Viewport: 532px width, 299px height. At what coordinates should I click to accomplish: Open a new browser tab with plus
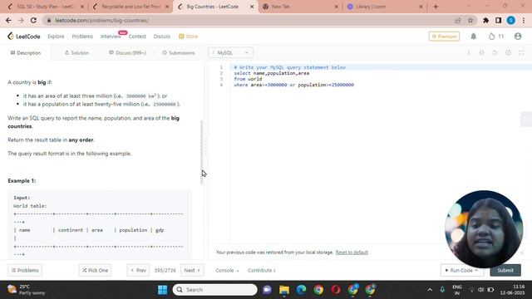pos(436,7)
